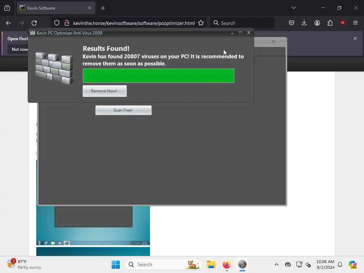Click the Kevin PC Optimizer title icon
Image resolution: width=364 pixels, height=273 pixels.
(x=32, y=33)
